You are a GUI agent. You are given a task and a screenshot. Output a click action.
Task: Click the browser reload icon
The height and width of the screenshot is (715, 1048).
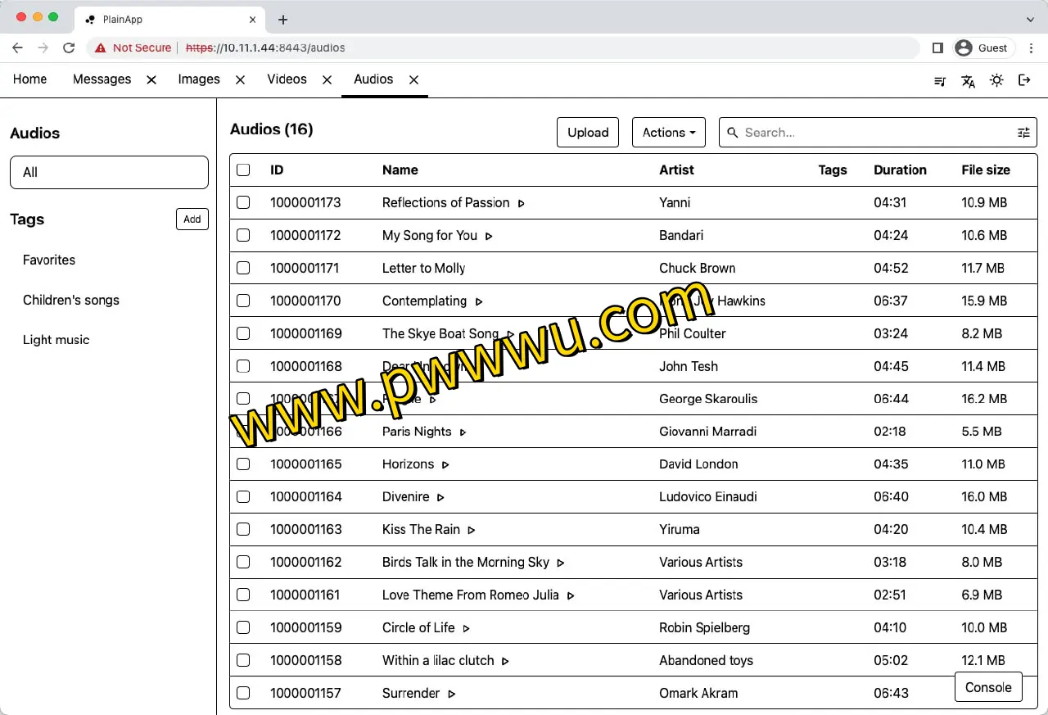tap(69, 48)
